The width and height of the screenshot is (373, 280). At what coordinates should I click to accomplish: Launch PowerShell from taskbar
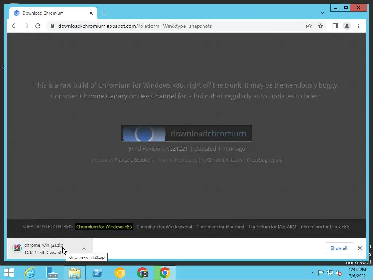tap(97, 273)
